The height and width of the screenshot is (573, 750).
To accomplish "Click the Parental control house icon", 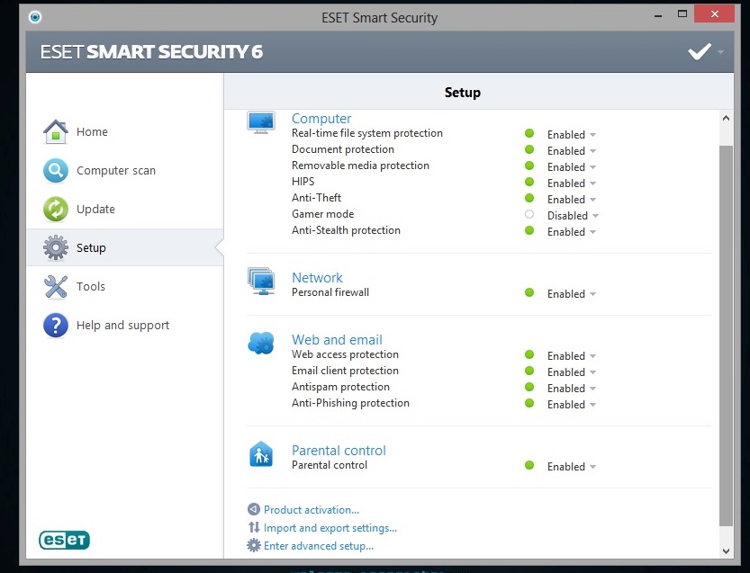I will tap(261, 454).
